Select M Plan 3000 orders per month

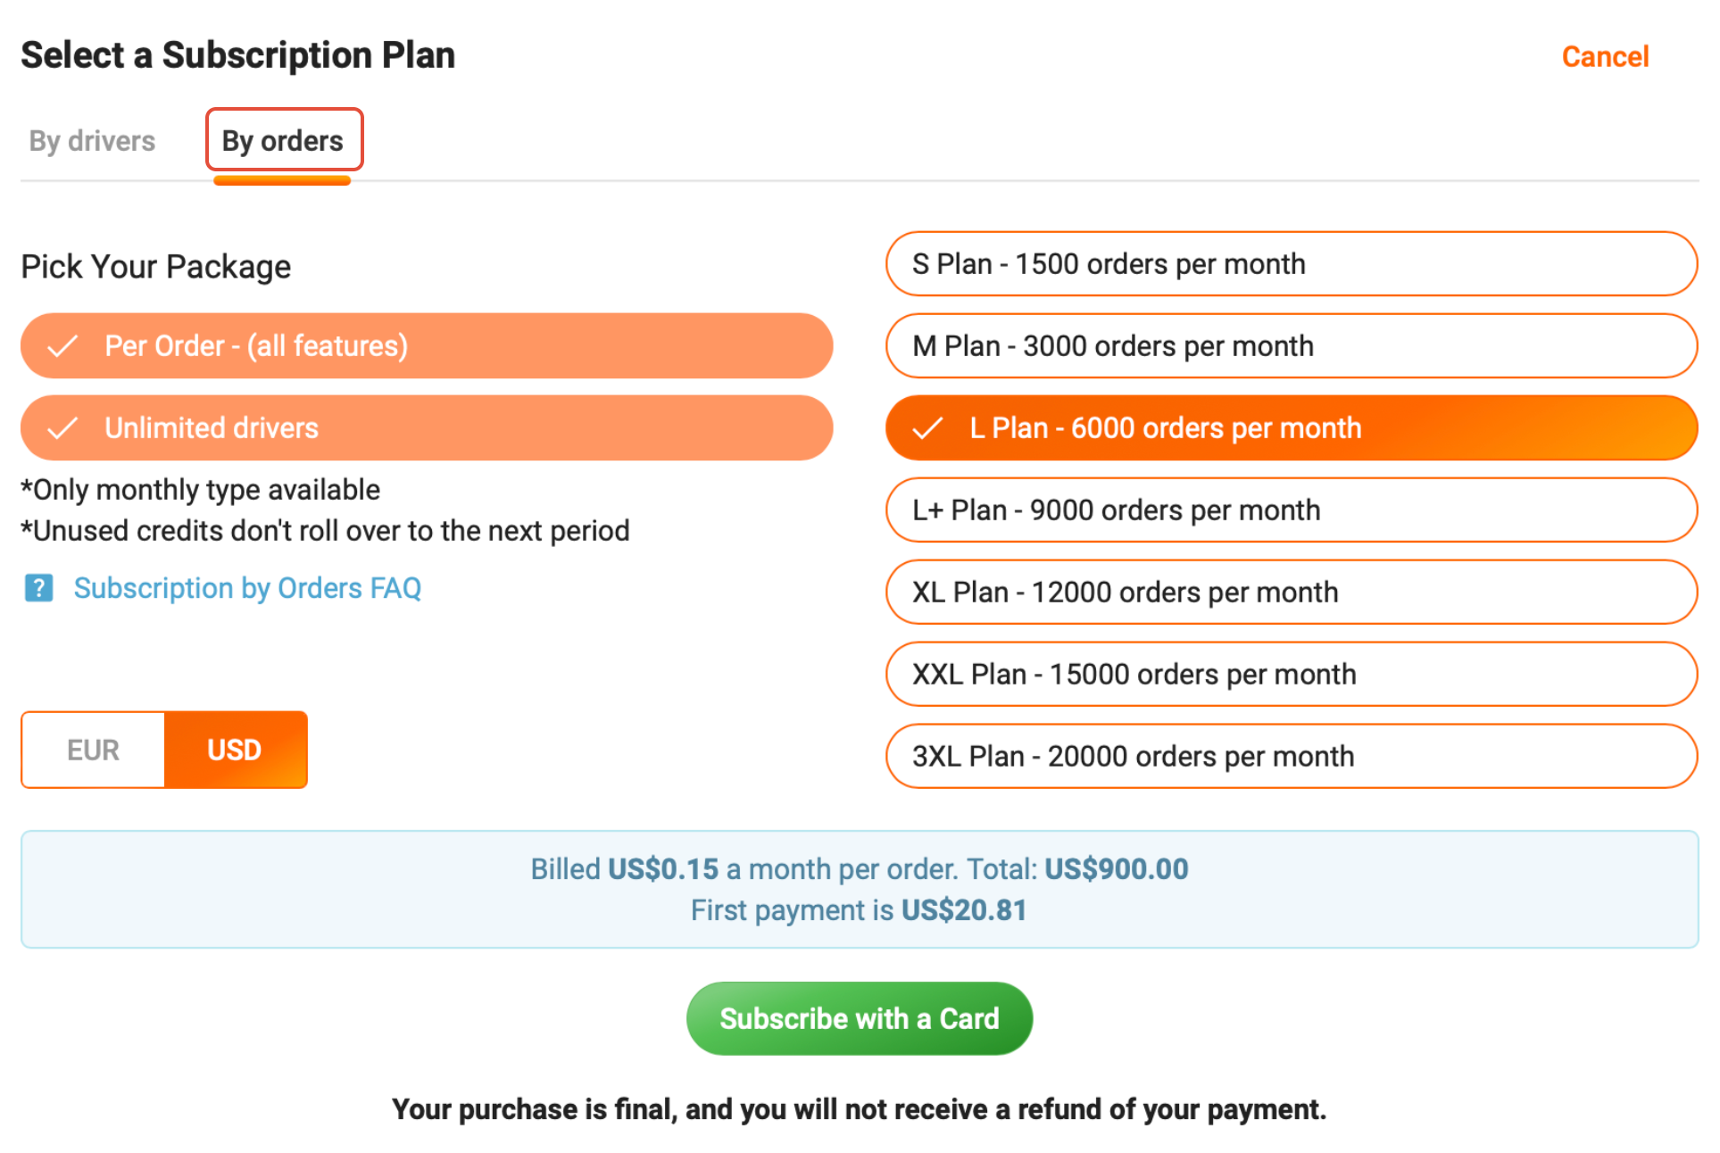[x=1290, y=346]
